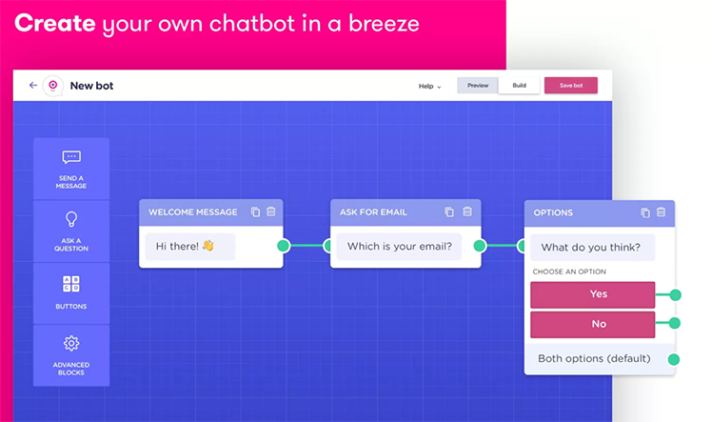Click the No option output connector
This screenshot has height=422, width=712.
pos(674,323)
